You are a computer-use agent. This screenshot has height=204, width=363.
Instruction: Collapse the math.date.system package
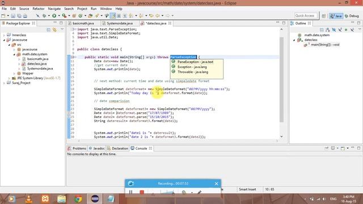14,54
